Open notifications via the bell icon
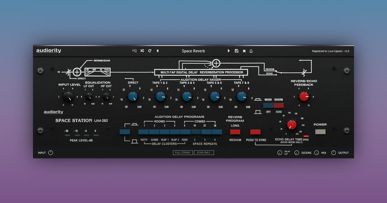This screenshot has height=203, width=387. tap(251, 51)
